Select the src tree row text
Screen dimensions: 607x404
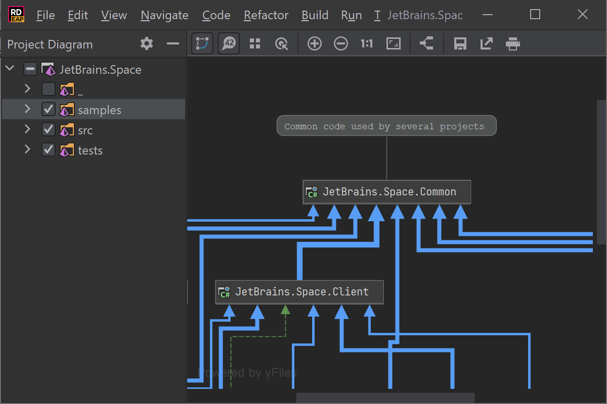[85, 130]
